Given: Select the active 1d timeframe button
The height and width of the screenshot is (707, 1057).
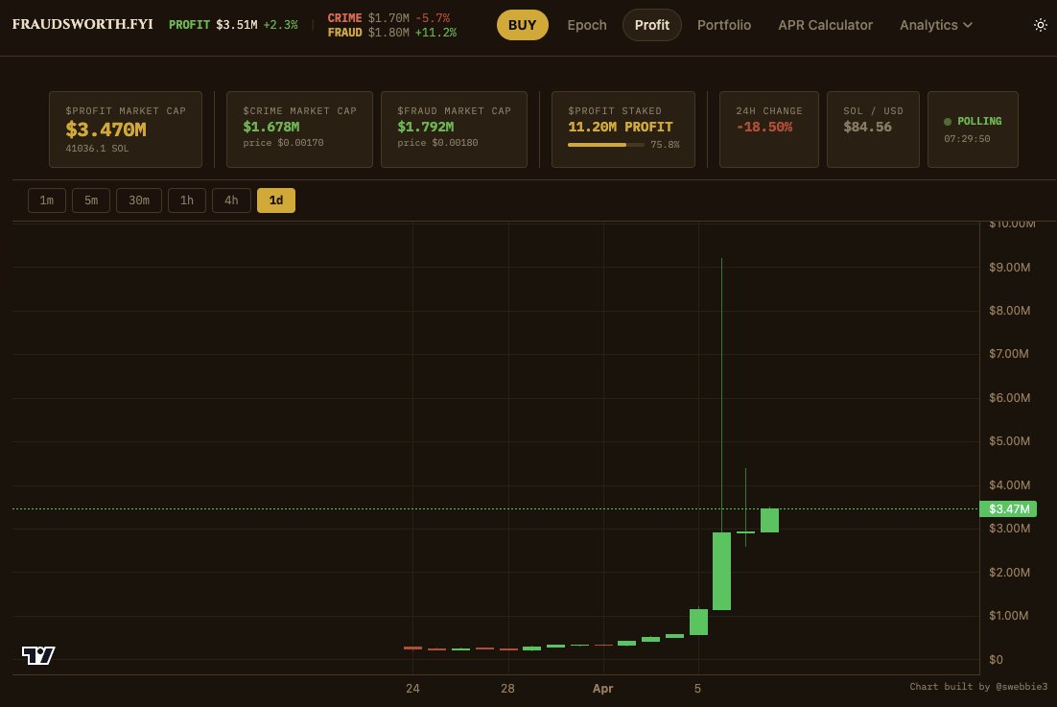Looking at the screenshot, I should (275, 200).
